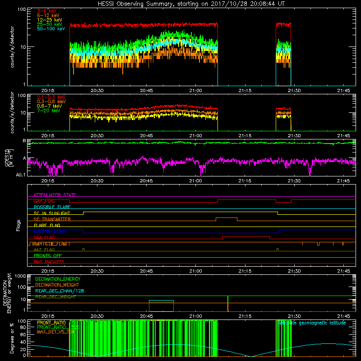Screen dimensions: 361x361
Task: Click the "Absolute geomagnetic latitude" label
Action: coord(312,323)
